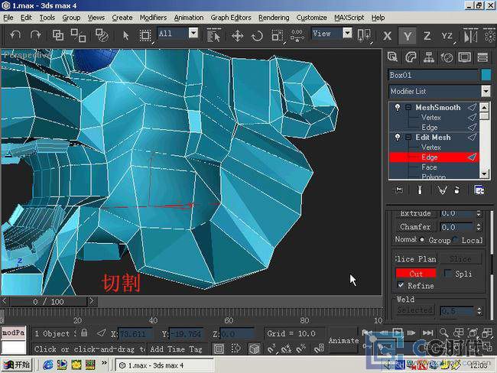Open the Graph Editors menu
The height and width of the screenshot is (373, 497).
(x=231, y=18)
